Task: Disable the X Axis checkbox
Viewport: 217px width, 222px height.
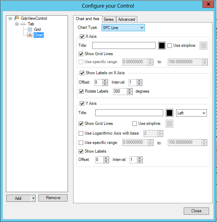Action: 82,37
